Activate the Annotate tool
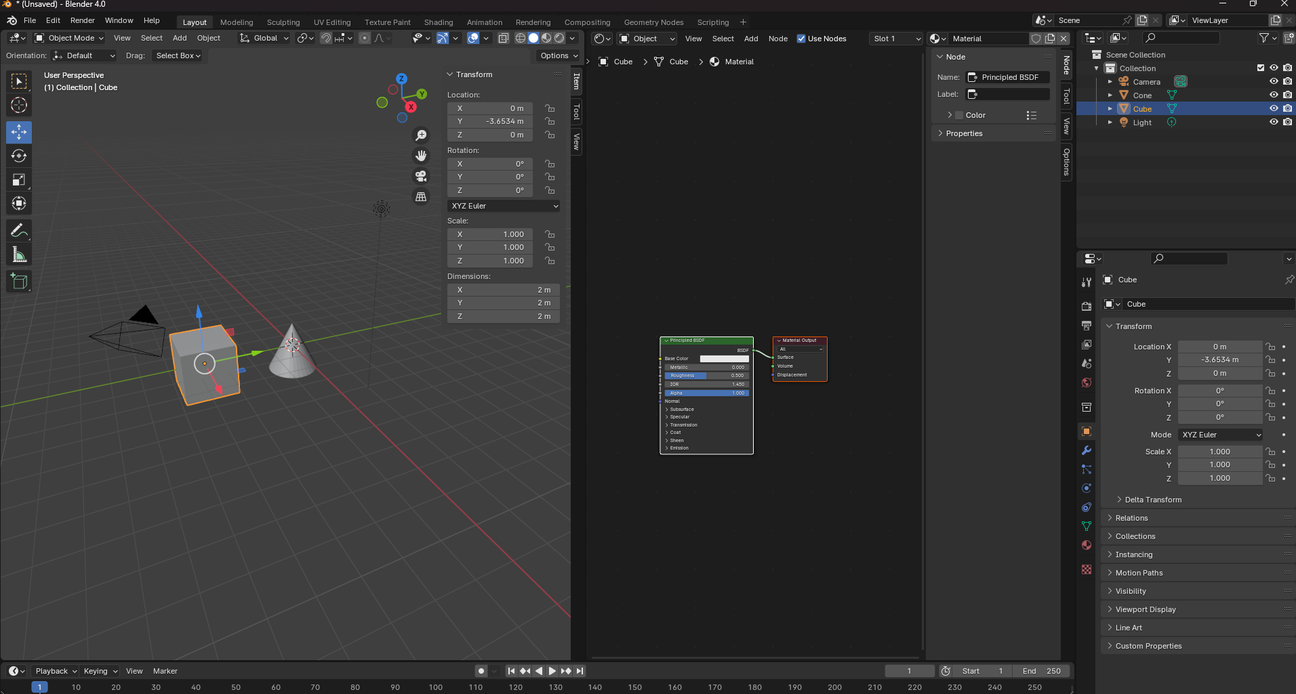 19,231
